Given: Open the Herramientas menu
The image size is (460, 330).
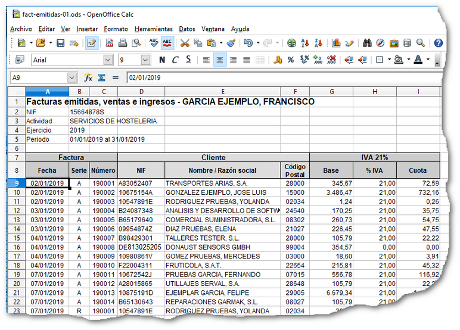Looking at the screenshot, I should [153, 29].
